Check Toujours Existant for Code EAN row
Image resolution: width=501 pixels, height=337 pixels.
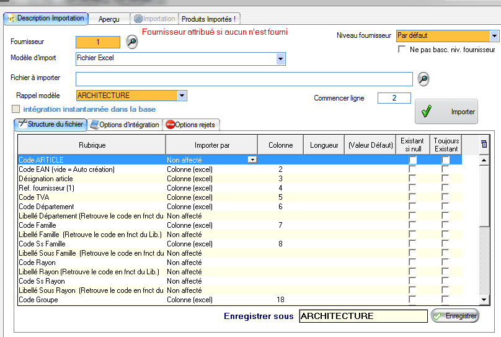(x=445, y=169)
